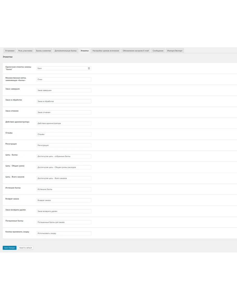Click the Заказ в обработке text input
This screenshot has width=237, height=300.
[64, 101]
